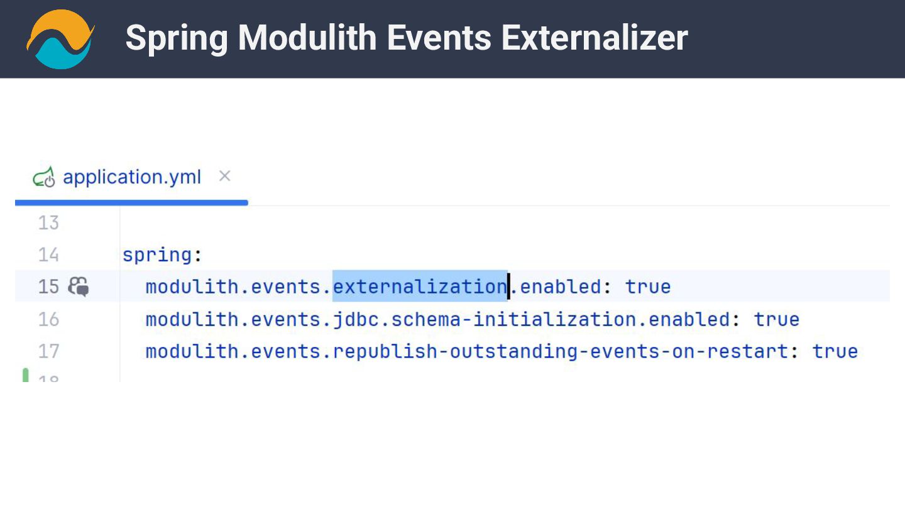
Task: Click the true value on line 17
Action: pyautogui.click(x=835, y=351)
